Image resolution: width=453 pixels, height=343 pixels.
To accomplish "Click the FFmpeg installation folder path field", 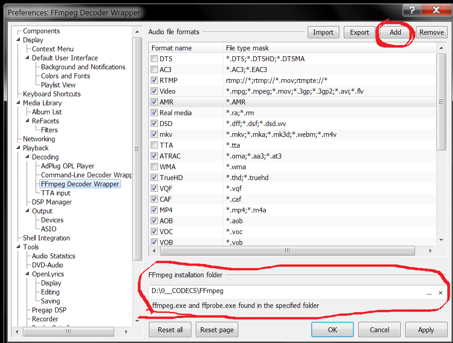I will [x=284, y=291].
